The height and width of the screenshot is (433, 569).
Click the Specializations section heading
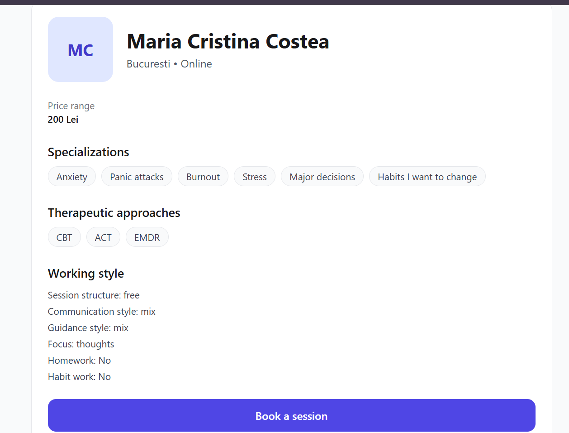[89, 152]
